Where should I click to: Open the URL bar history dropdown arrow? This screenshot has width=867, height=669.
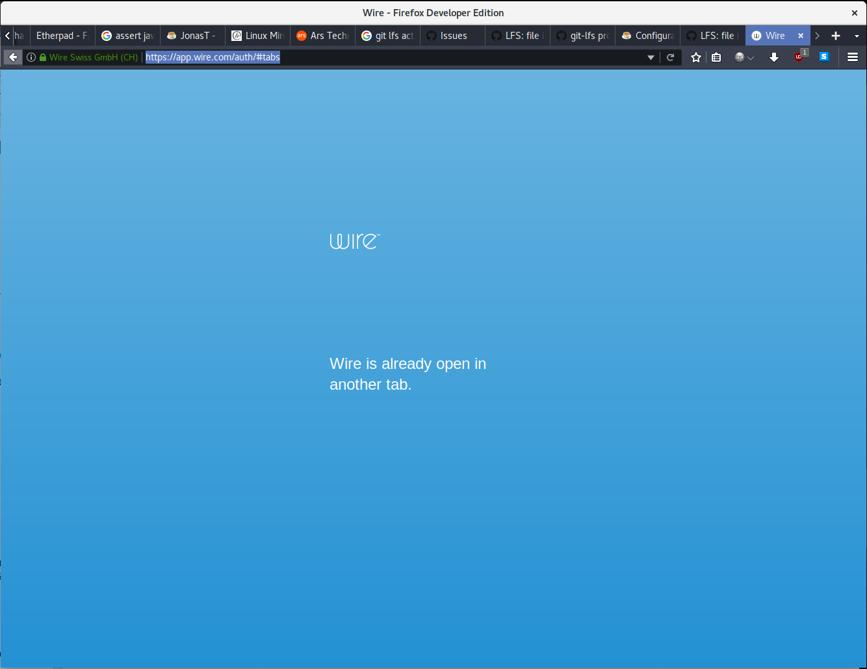pyautogui.click(x=651, y=57)
